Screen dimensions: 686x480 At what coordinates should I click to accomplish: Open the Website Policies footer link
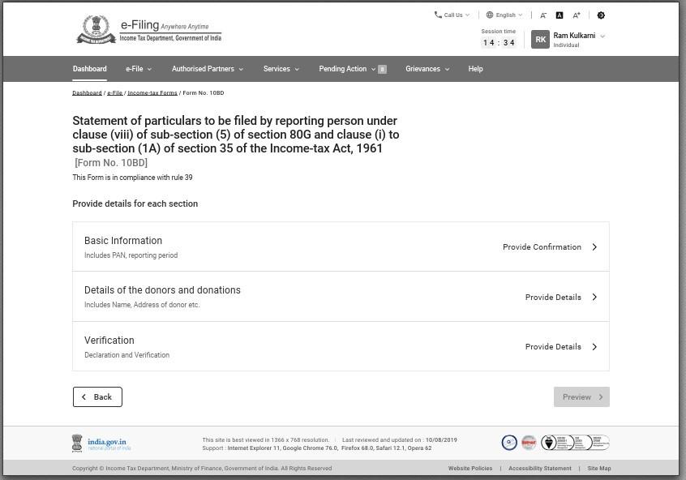470,468
